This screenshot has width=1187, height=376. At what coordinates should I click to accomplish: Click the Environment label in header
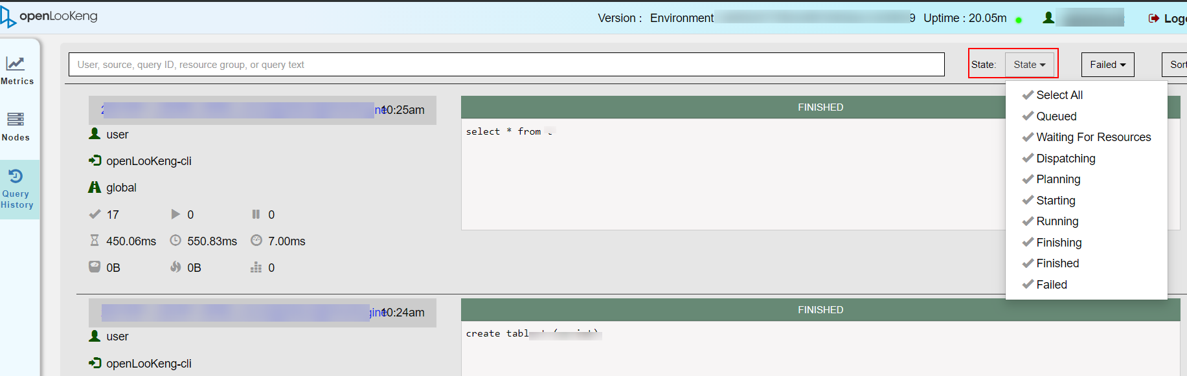(x=682, y=18)
